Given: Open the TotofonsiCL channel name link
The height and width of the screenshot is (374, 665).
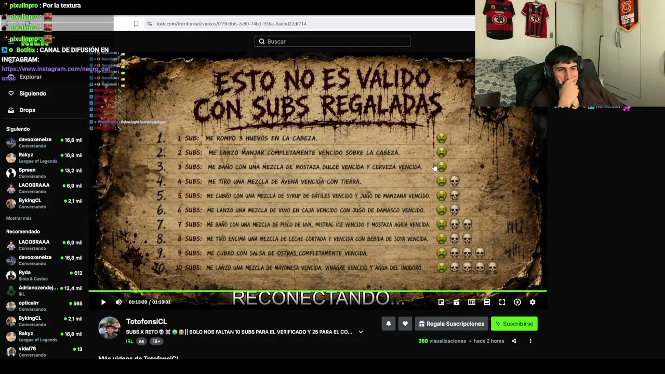Looking at the screenshot, I should 147,322.
